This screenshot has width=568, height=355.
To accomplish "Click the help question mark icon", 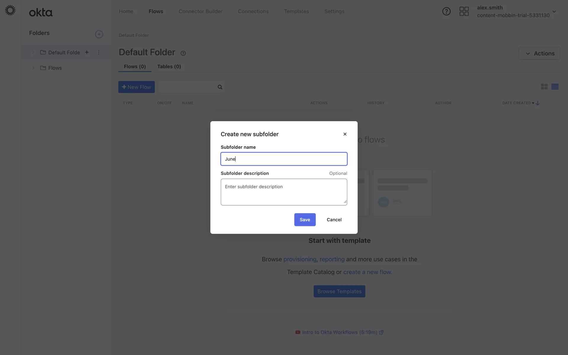I will [446, 11].
